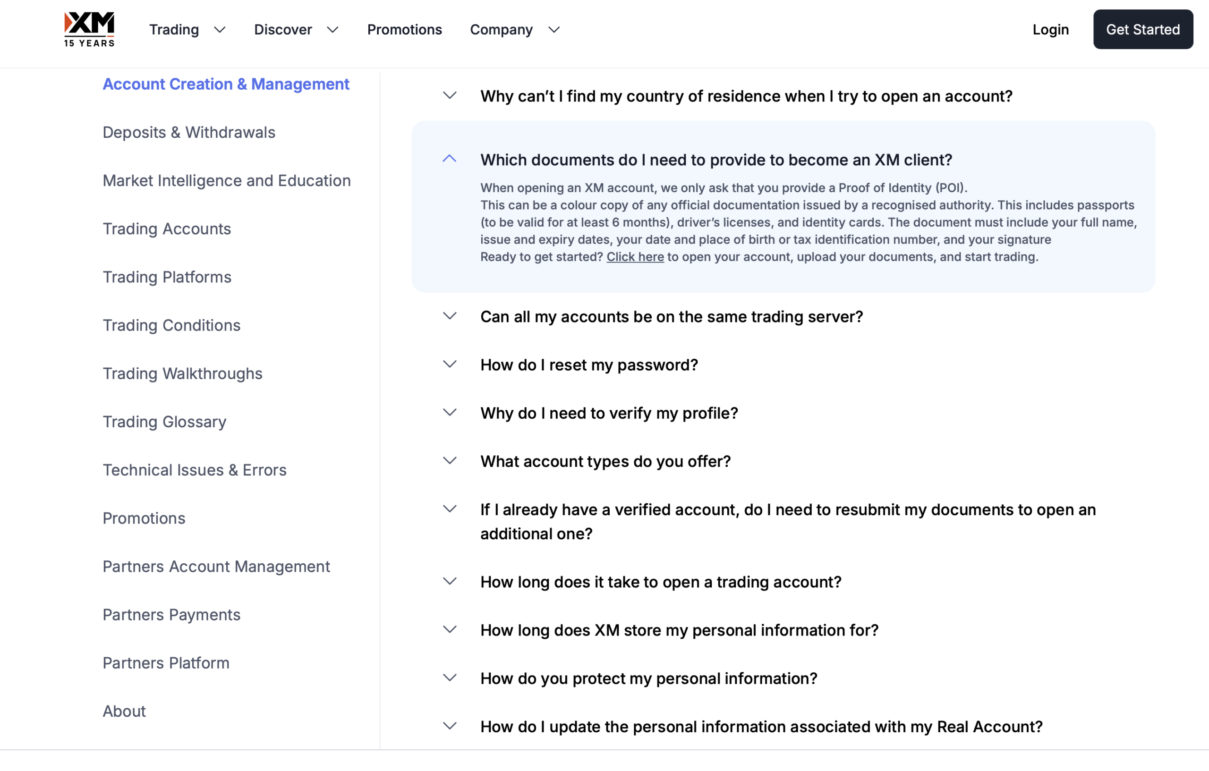The image size is (1209, 771).
Task: Click the Login link
Action: coord(1050,30)
